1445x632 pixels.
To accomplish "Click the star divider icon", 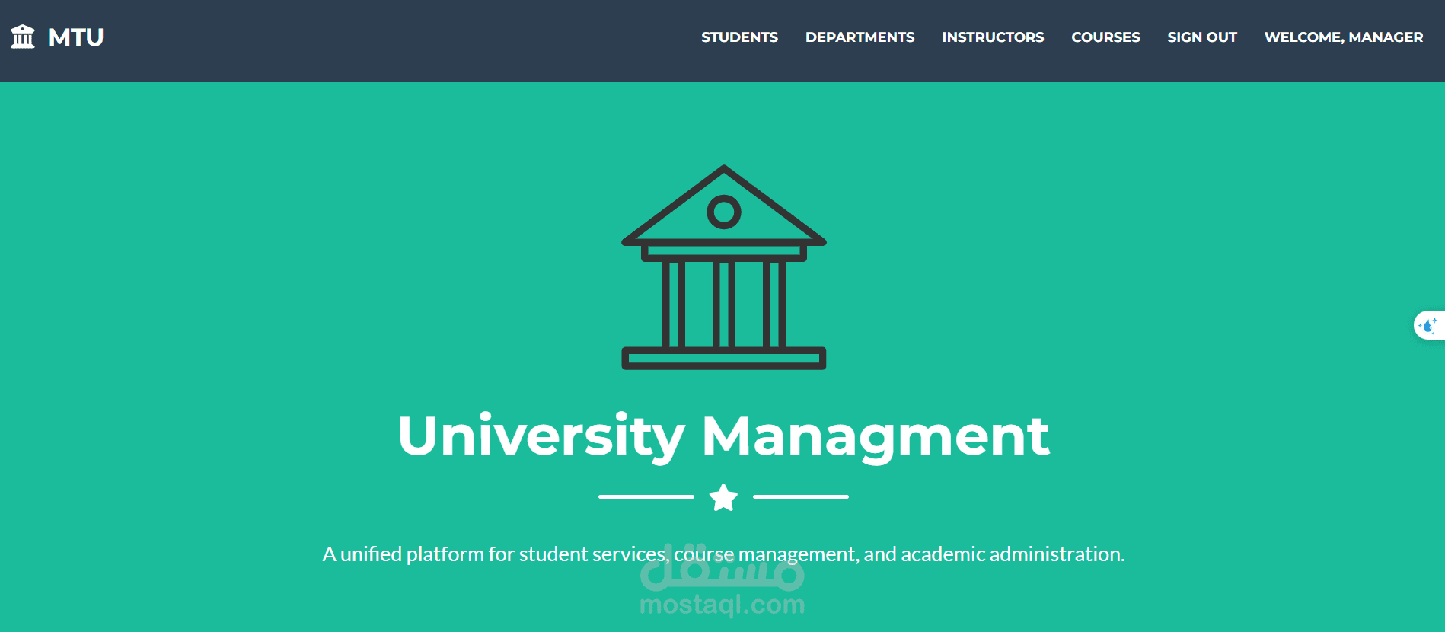I will coord(723,497).
